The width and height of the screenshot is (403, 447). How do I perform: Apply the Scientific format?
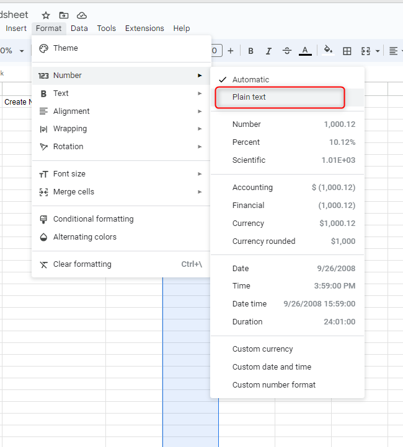288,160
